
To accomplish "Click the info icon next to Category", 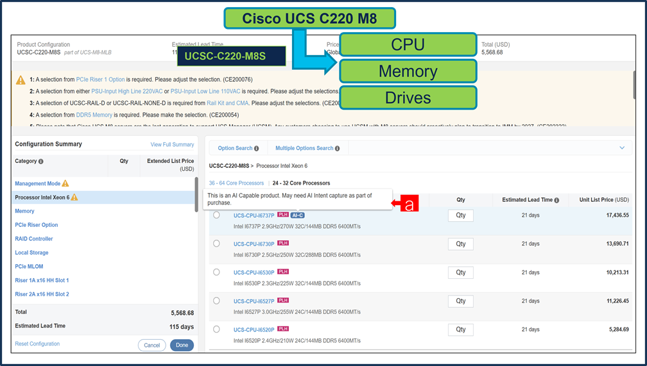I will point(41,162).
